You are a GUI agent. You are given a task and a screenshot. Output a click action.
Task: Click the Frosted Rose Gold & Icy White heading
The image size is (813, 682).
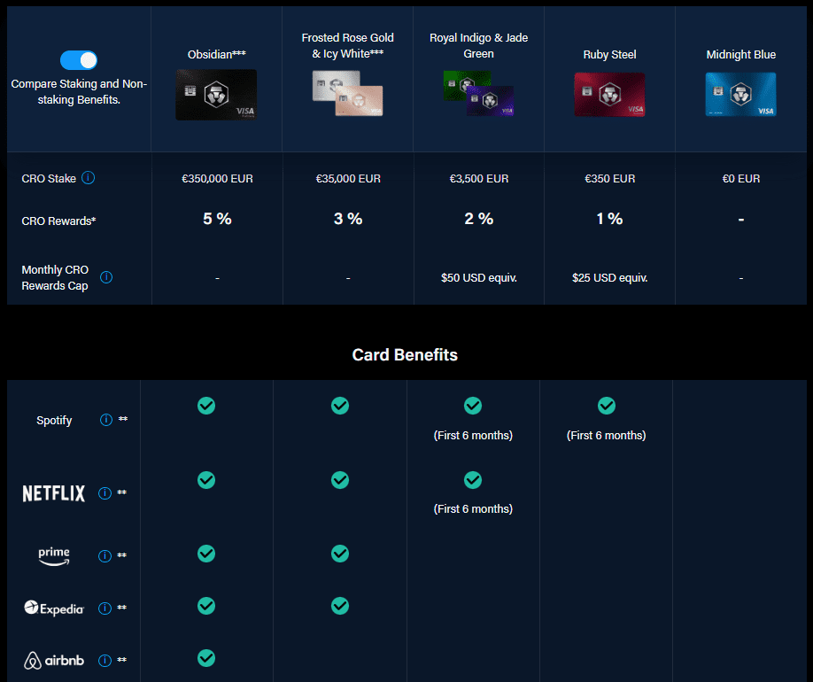coord(348,46)
